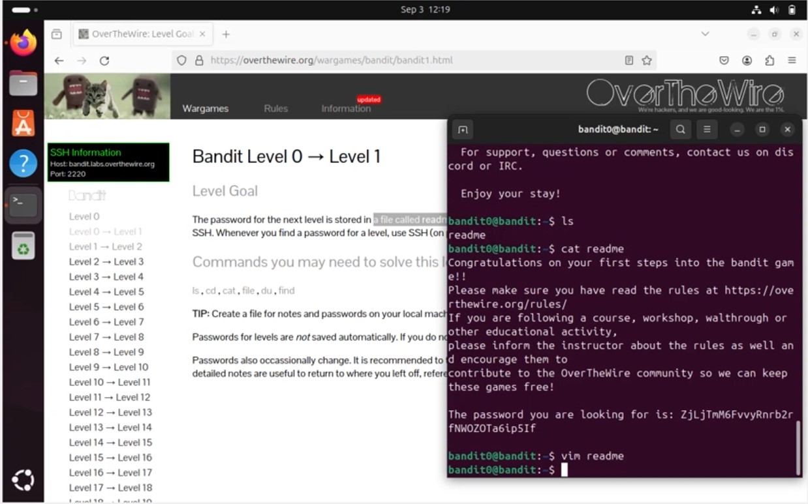Viewport: 808px width, 504px height.
Task: Select the OverTheWire: Level Goal tab
Action: pyautogui.click(x=142, y=34)
